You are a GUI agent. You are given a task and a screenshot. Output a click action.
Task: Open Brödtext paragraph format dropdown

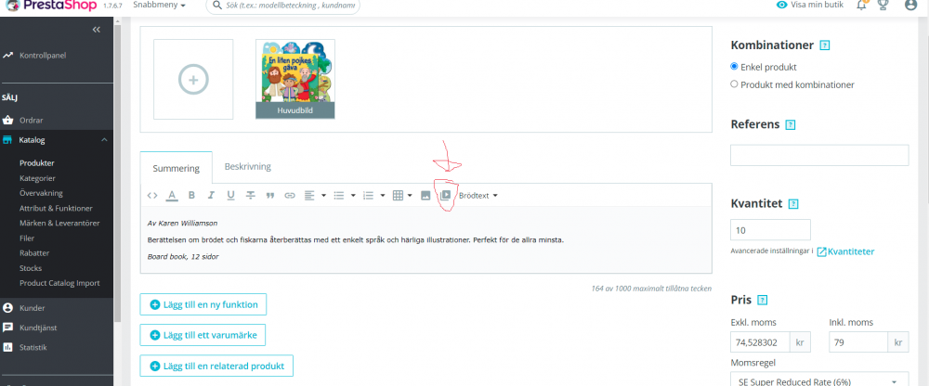point(478,196)
